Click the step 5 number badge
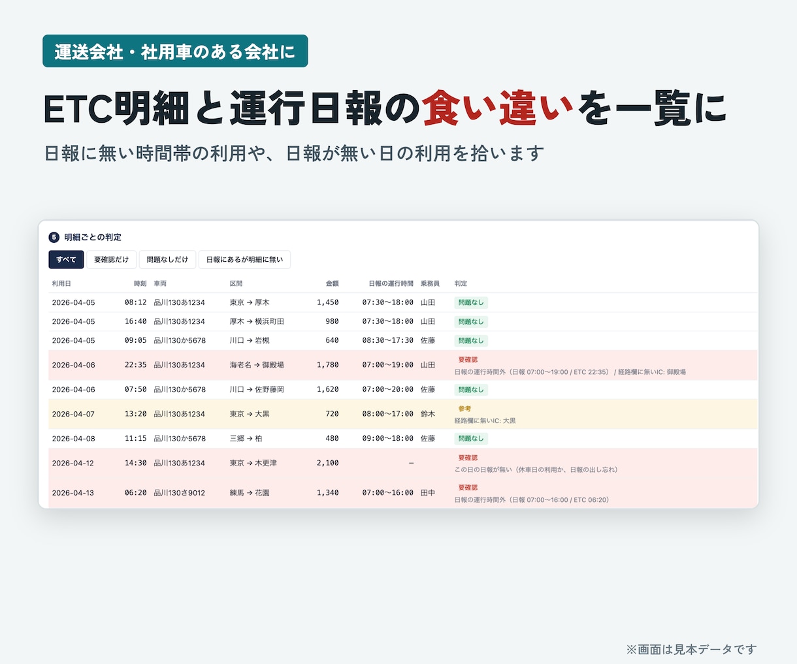This screenshot has height=664, width=797. pyautogui.click(x=54, y=237)
